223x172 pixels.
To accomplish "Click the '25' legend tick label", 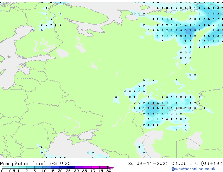I will tap(68, 171).
